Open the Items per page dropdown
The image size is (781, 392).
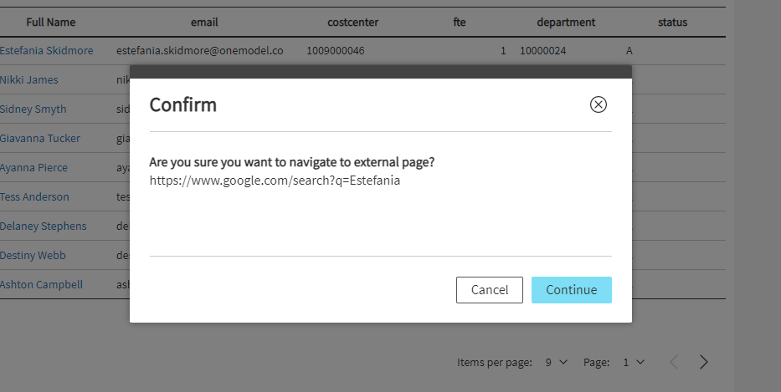point(555,362)
